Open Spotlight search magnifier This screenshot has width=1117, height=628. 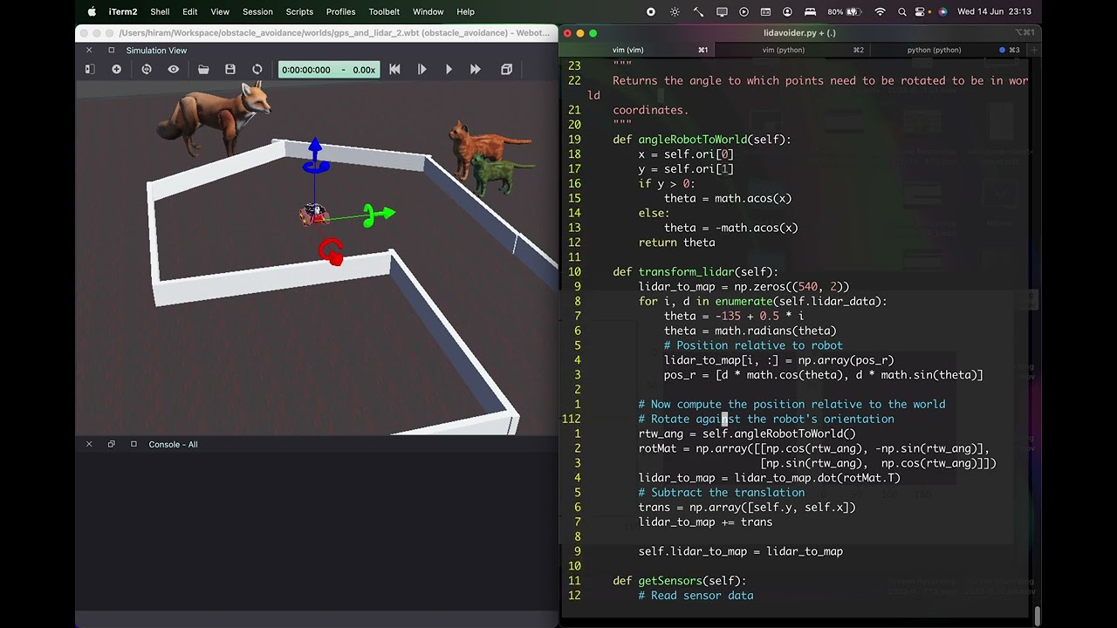[902, 11]
